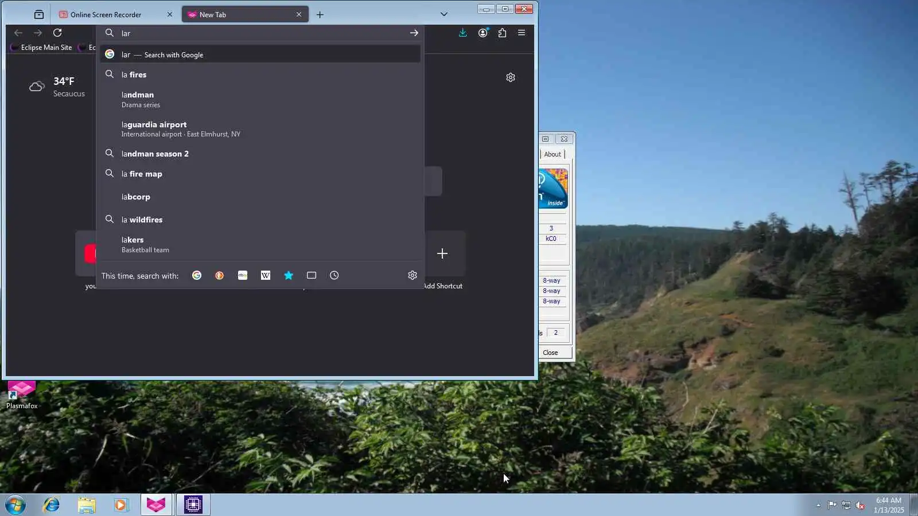The width and height of the screenshot is (918, 516).
Task: Search open tabs with the tab icon
Action: pos(312,276)
